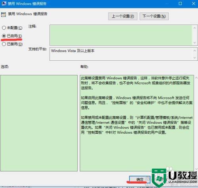
Task: Close the 禁用 Windows 错误报告 dialog
Action: pyautogui.click(x=194, y=4)
